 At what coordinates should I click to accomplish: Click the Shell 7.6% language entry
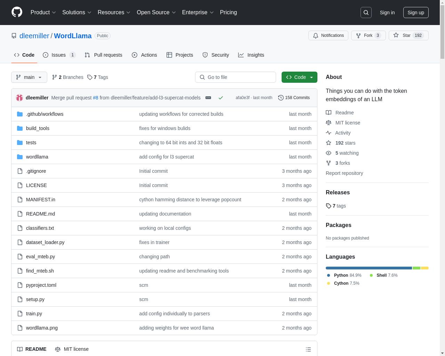click(x=383, y=275)
